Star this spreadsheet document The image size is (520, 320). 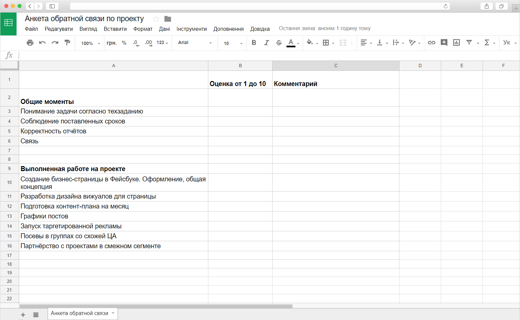[x=156, y=19]
